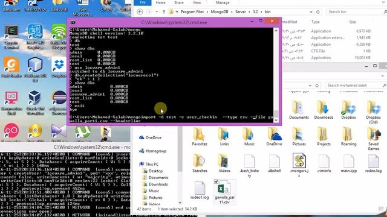Open the NetBeans IDE desktop shortcut
This screenshot has width=387, height=217.
click(x=35, y=69)
